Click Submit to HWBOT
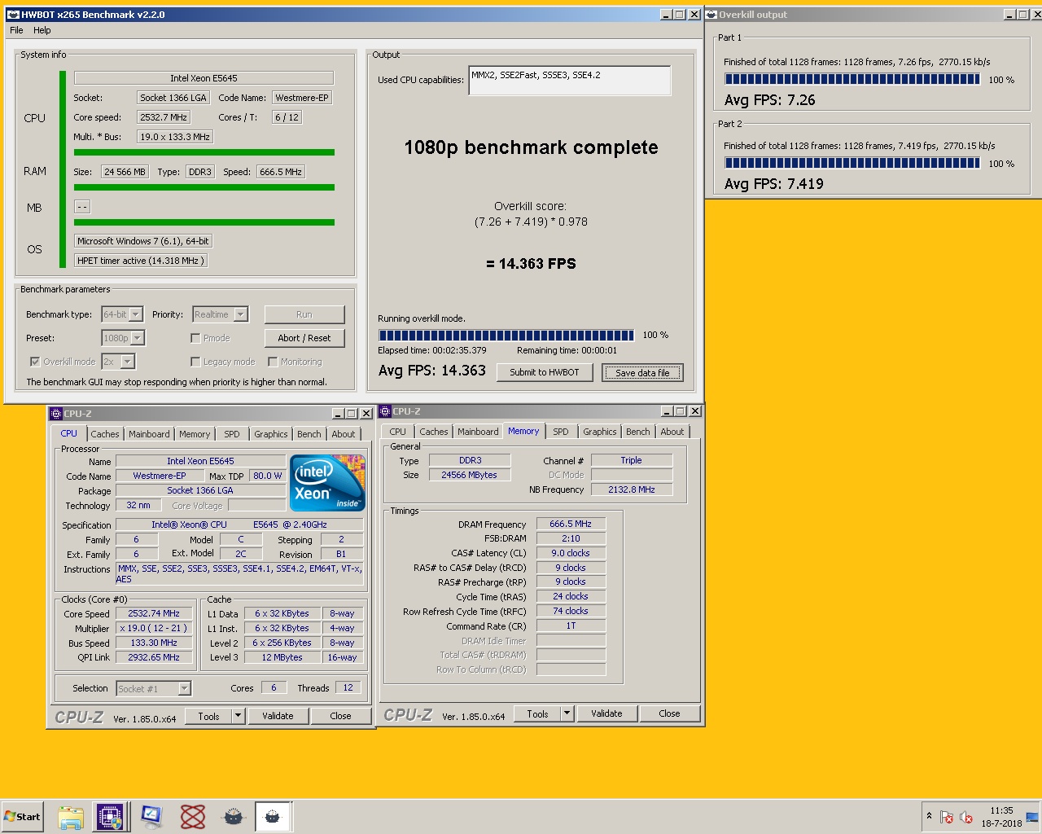The width and height of the screenshot is (1042, 834). coord(545,372)
